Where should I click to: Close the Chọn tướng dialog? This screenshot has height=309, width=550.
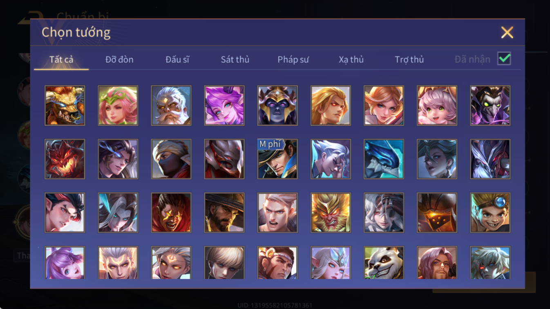pos(507,32)
